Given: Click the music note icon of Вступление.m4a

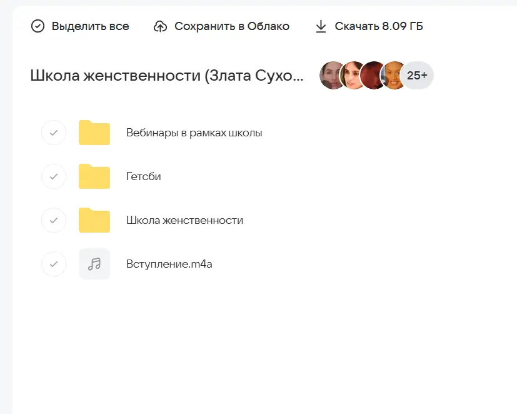Looking at the screenshot, I should pyautogui.click(x=94, y=264).
